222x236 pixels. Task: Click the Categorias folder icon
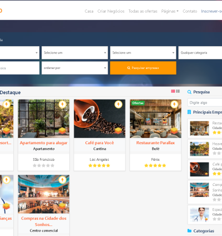pyautogui.click(x=189, y=230)
